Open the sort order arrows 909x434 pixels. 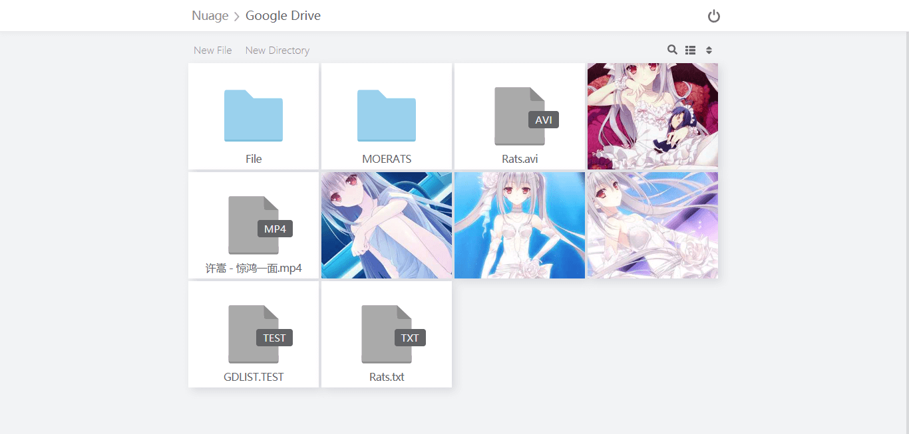click(709, 50)
